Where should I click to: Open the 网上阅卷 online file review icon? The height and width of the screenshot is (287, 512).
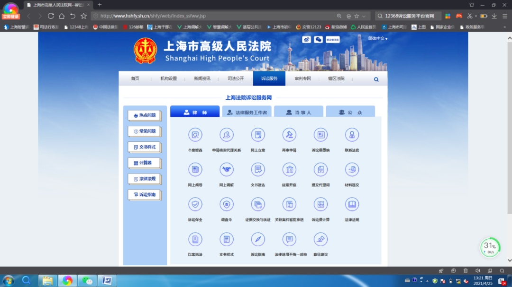pos(195,169)
